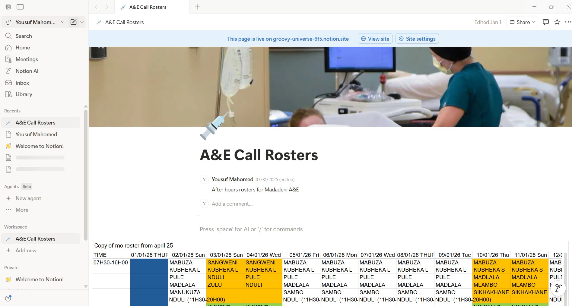The height and width of the screenshot is (306, 572).
Task: Open the new page options chevron
Action: tap(82, 22)
